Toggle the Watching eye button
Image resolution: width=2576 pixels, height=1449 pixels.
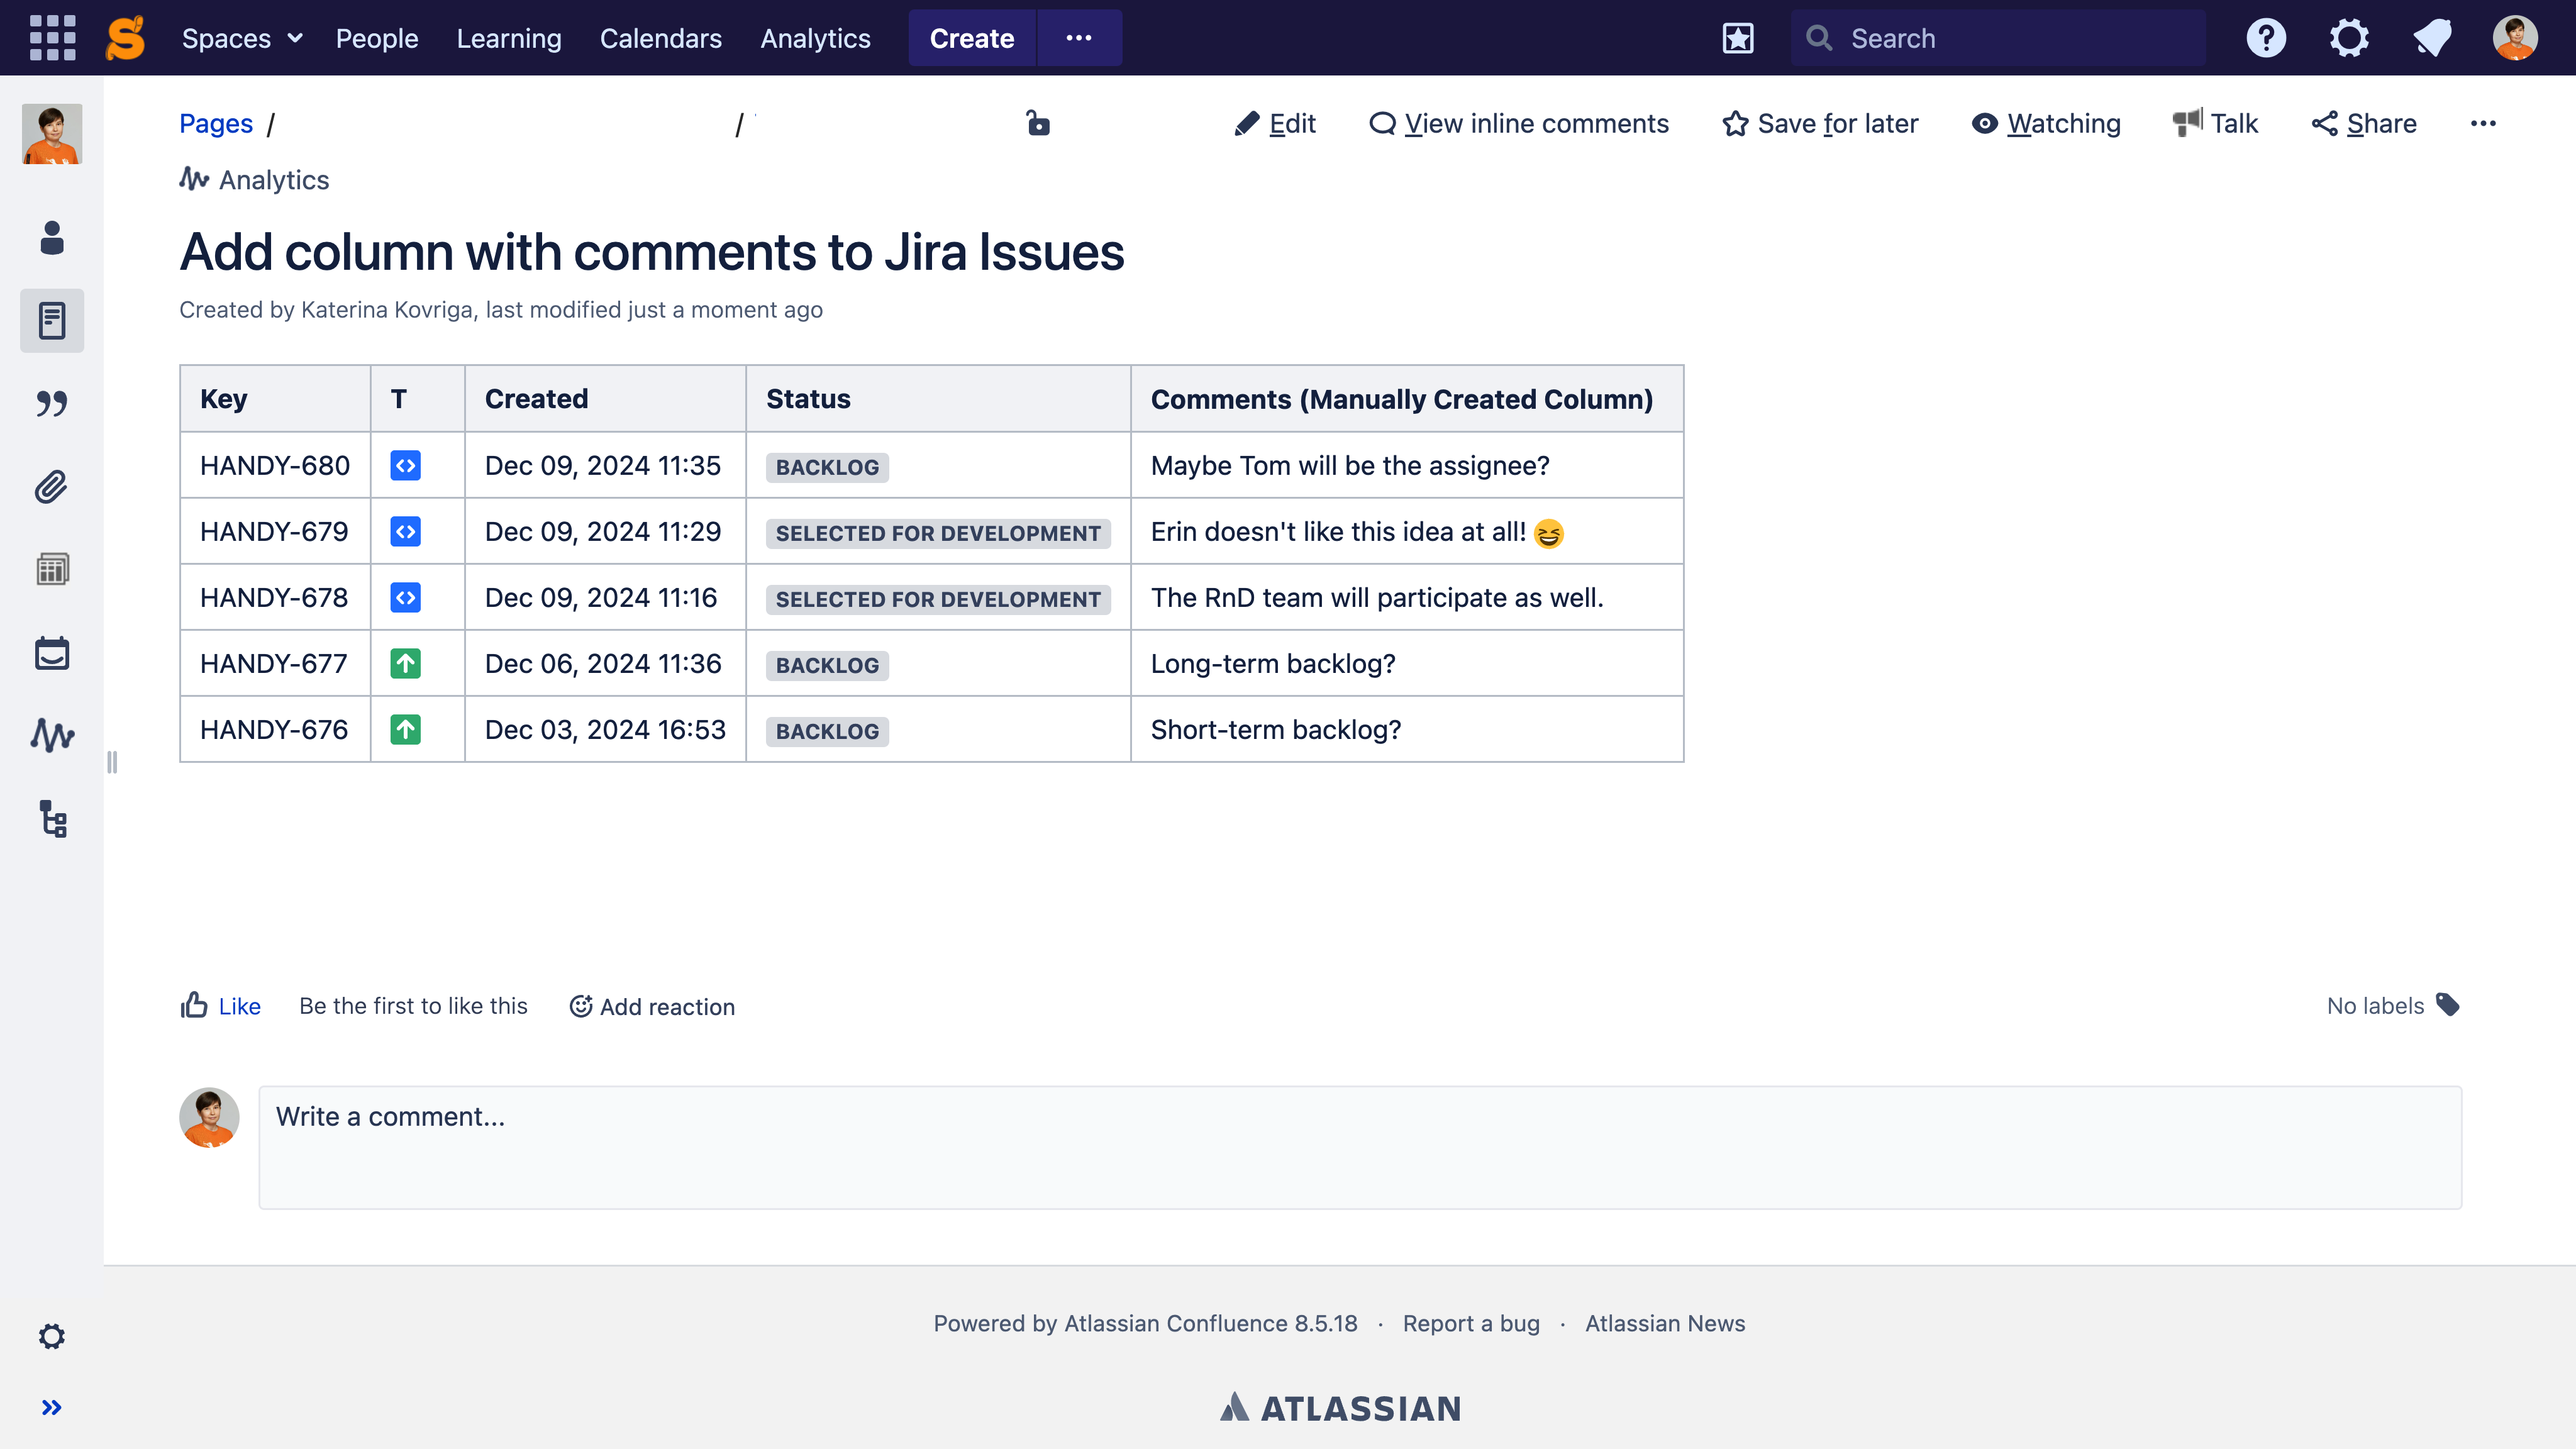click(x=2046, y=124)
